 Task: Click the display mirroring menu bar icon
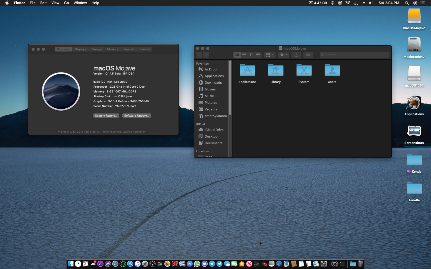click(356, 3)
